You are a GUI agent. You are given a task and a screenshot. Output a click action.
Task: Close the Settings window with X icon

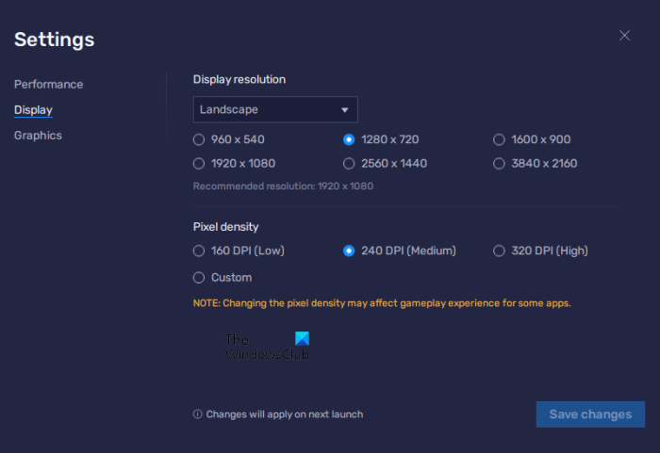624,36
